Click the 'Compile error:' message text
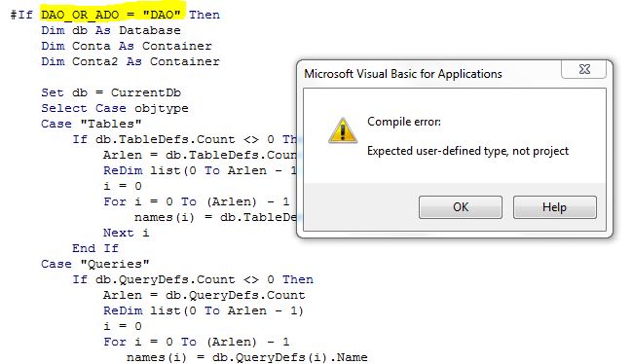 pyautogui.click(x=404, y=122)
